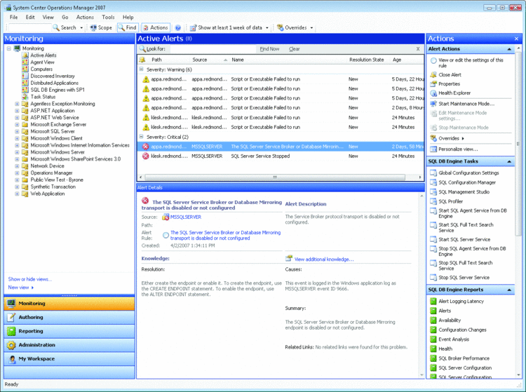Select the SQL Server Service Stopped alert

[x=281, y=156]
